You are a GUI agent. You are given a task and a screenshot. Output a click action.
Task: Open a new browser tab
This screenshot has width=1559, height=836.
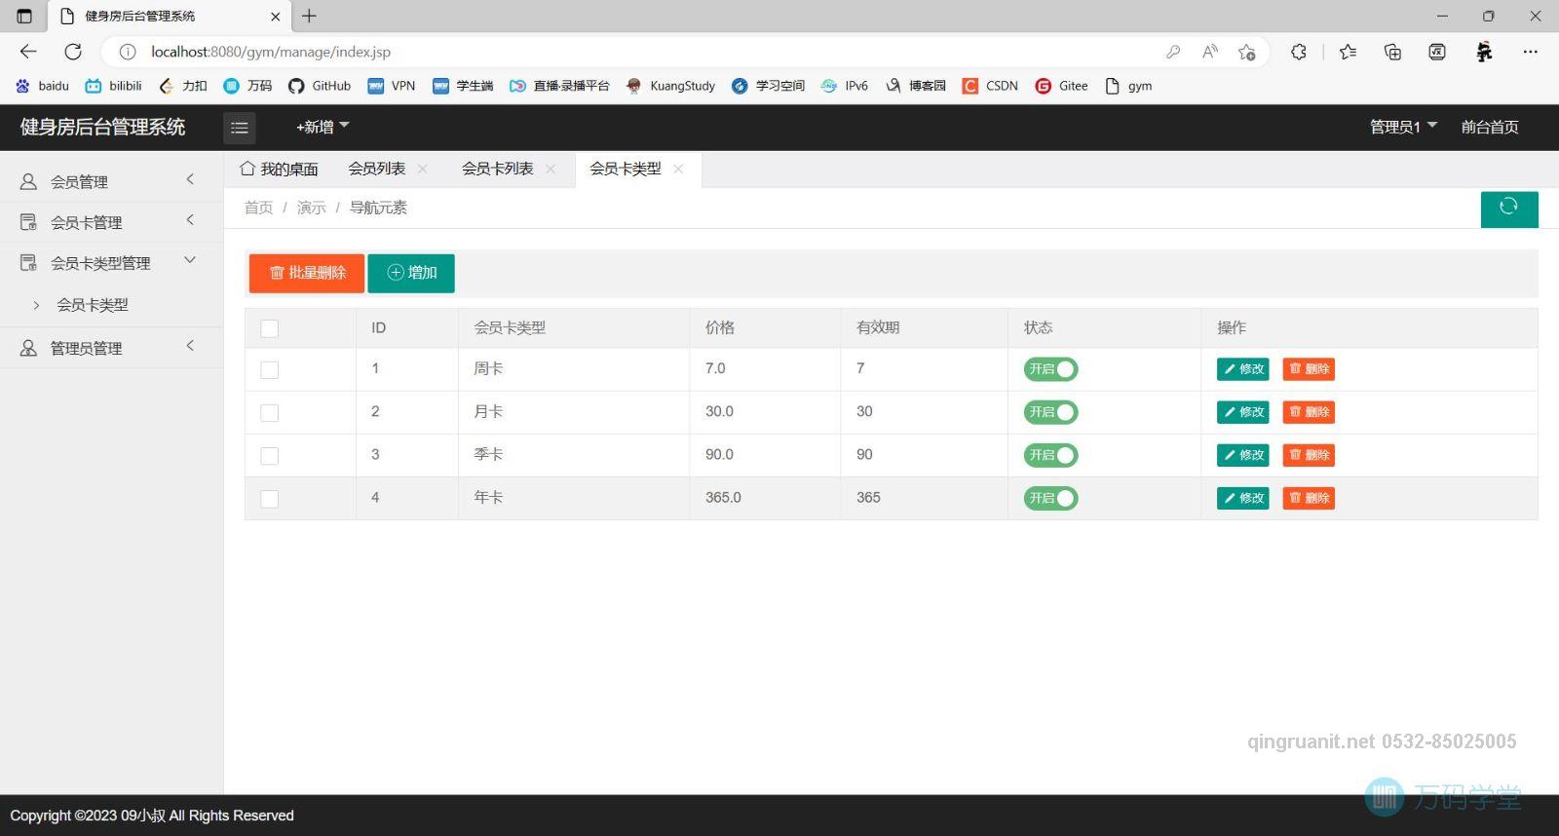309,16
